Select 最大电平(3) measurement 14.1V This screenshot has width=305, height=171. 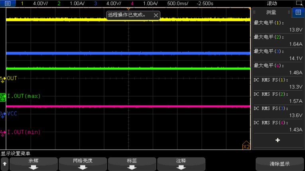tap(278, 55)
